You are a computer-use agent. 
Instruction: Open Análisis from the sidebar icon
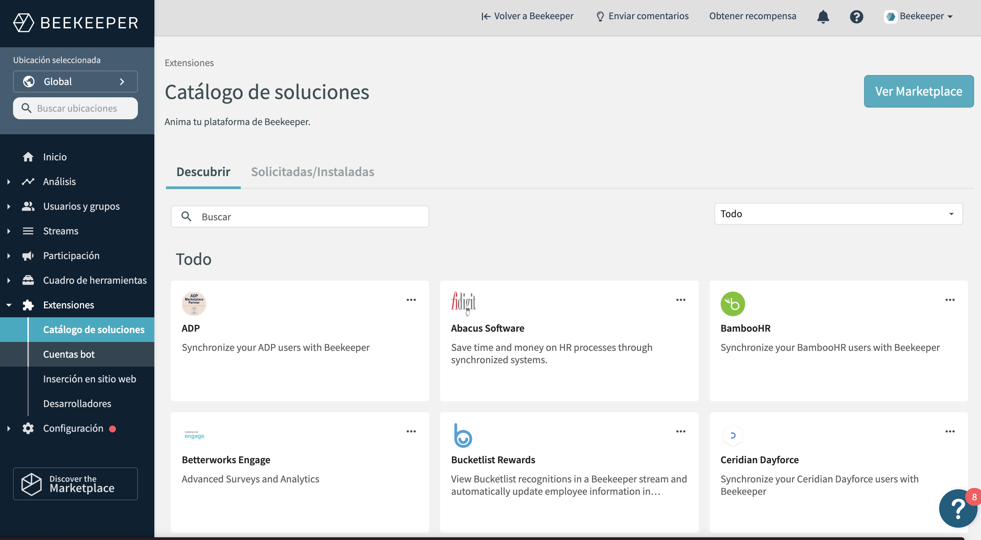pyautogui.click(x=28, y=181)
